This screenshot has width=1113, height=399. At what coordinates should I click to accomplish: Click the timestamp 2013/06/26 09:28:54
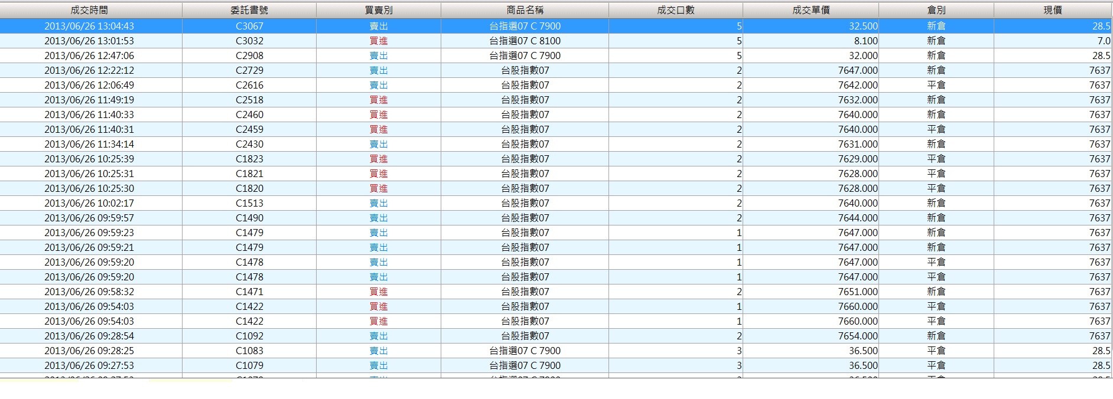click(x=89, y=336)
